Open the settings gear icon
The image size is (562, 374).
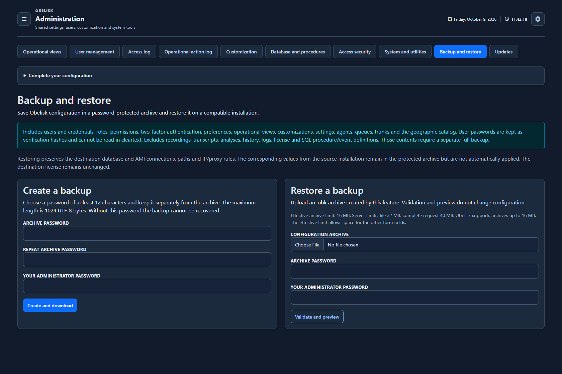tap(538, 19)
